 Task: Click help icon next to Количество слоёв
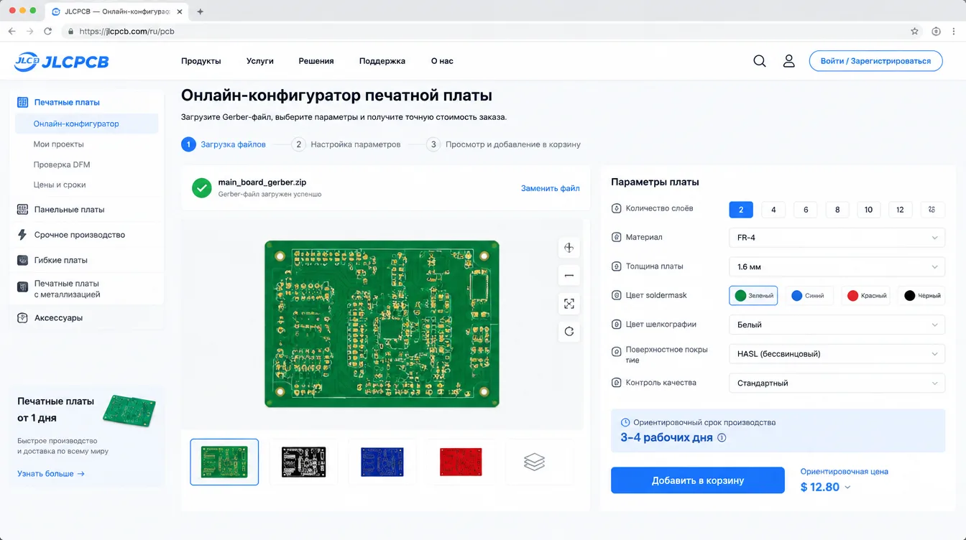[x=616, y=208]
